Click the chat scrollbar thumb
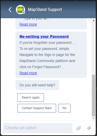Screen dimensions: 97x136 [93, 95]
